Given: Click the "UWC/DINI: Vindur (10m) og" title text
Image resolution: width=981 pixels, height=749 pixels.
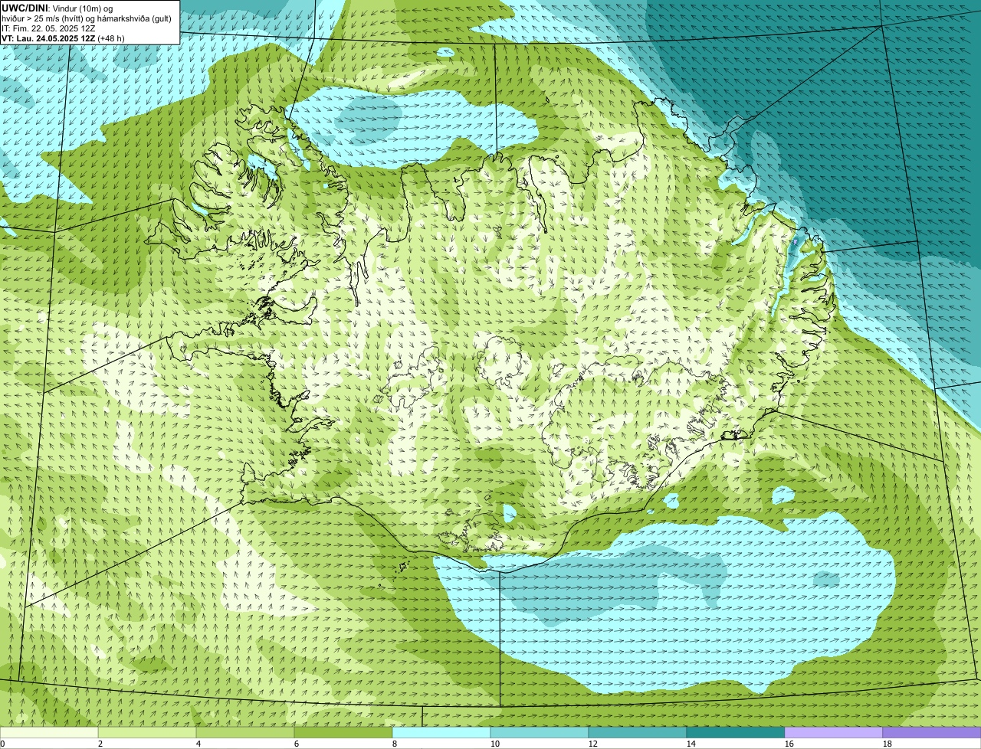Looking at the screenshot, I should click(x=57, y=8).
